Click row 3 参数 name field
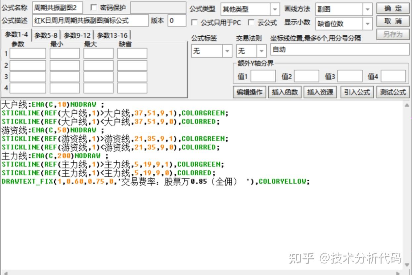Screen dimensions: 412x275 pos(28,77)
